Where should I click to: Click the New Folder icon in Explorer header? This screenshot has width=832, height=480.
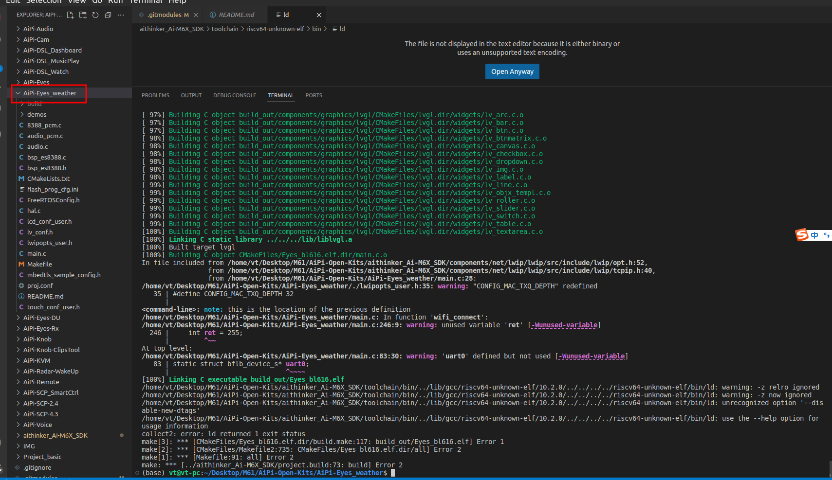click(x=83, y=15)
